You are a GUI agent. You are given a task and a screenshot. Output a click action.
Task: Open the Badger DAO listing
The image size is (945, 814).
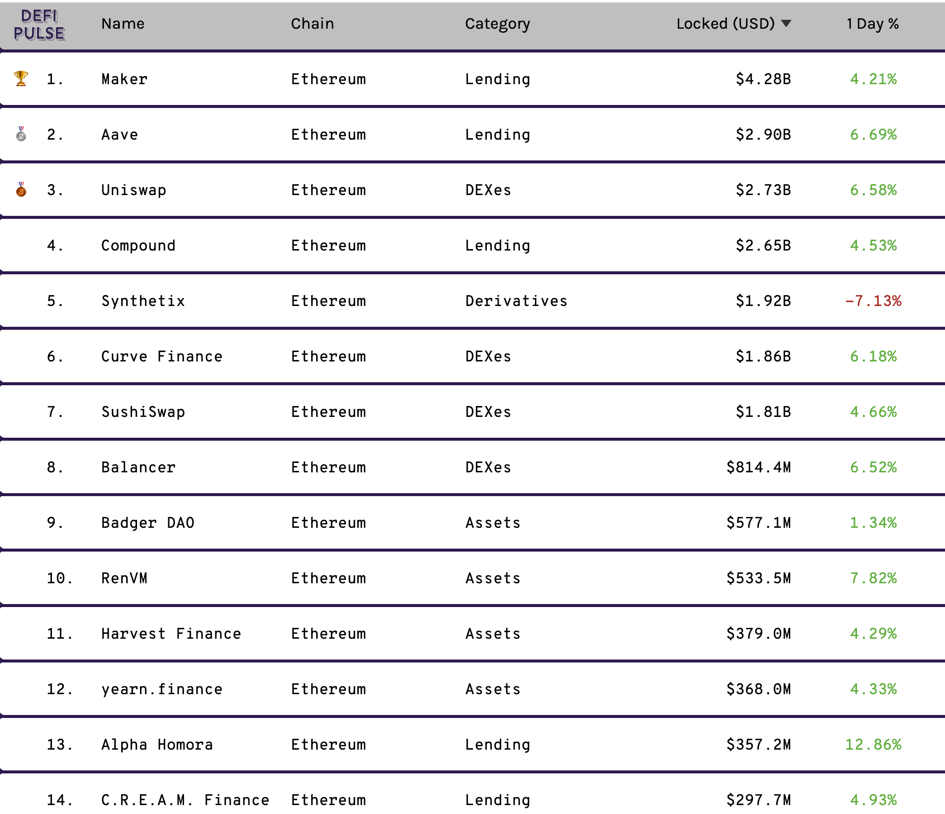pos(147,523)
